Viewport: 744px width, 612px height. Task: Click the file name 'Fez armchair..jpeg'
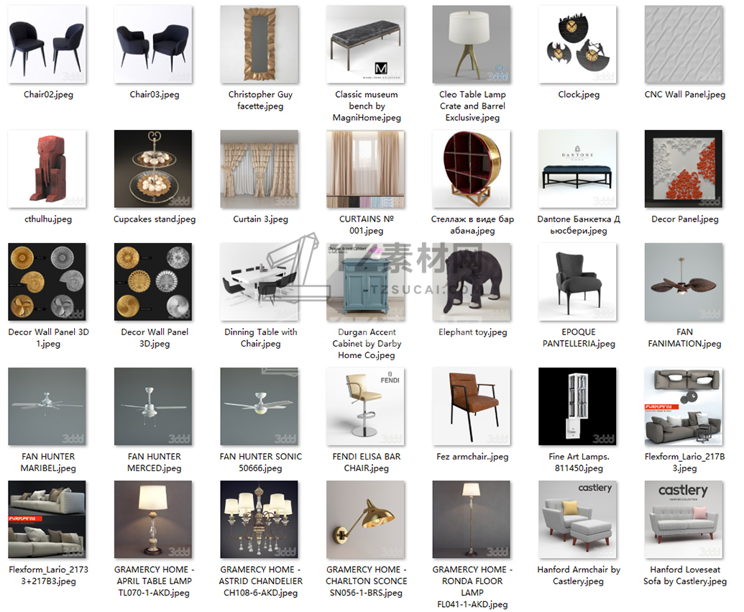click(472, 456)
